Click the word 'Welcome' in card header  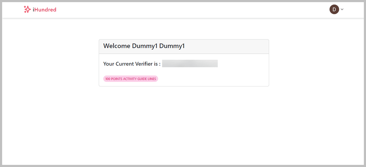click(117, 46)
